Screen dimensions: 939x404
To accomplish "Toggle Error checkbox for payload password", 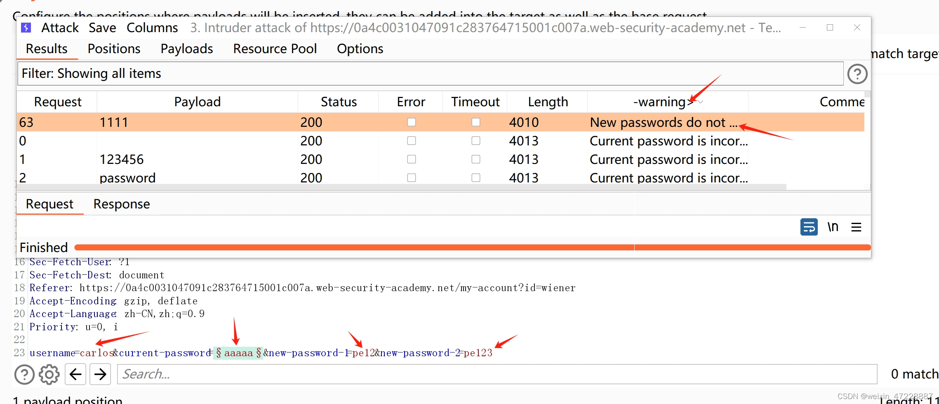I will click(x=411, y=178).
